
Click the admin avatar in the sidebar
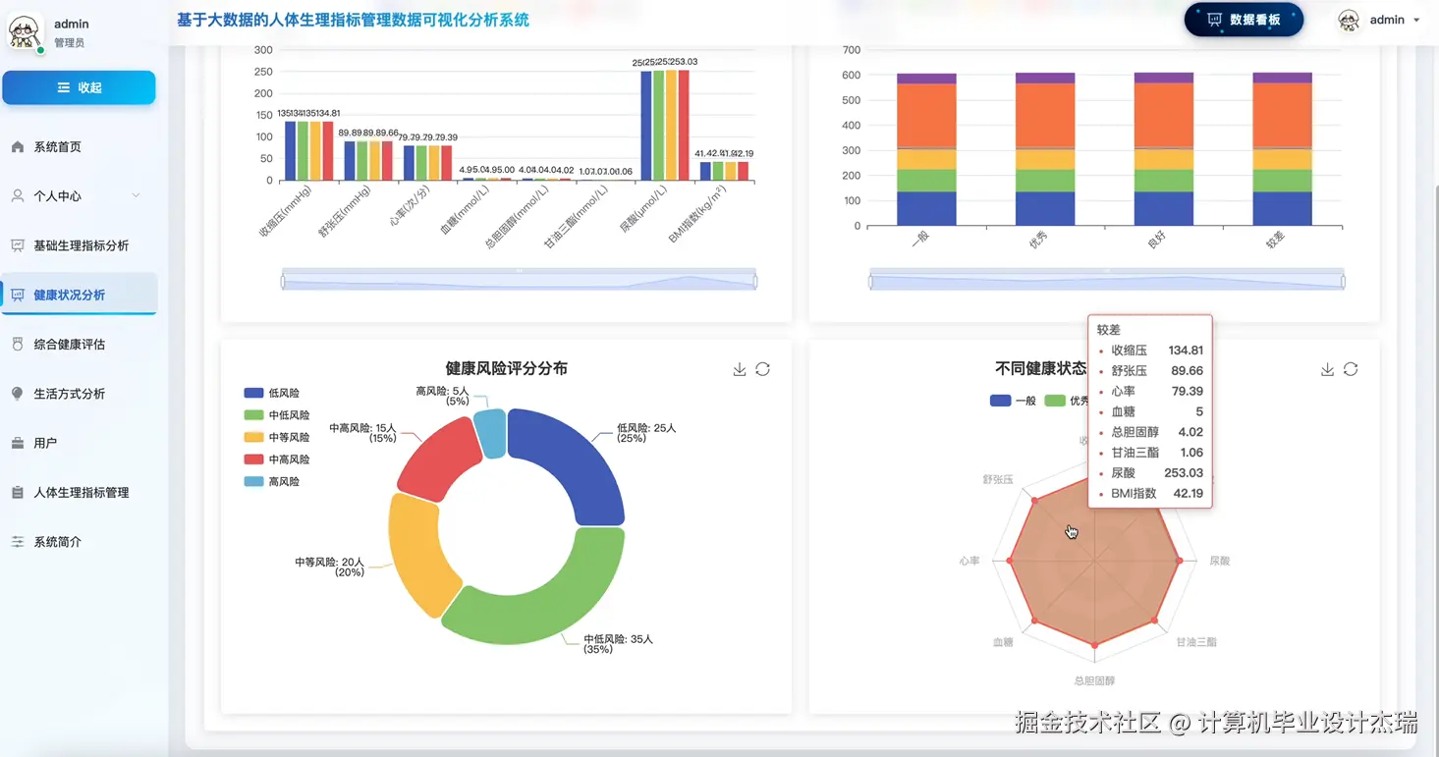tap(25, 32)
